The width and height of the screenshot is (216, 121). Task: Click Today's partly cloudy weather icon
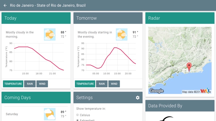coord(50,34)
